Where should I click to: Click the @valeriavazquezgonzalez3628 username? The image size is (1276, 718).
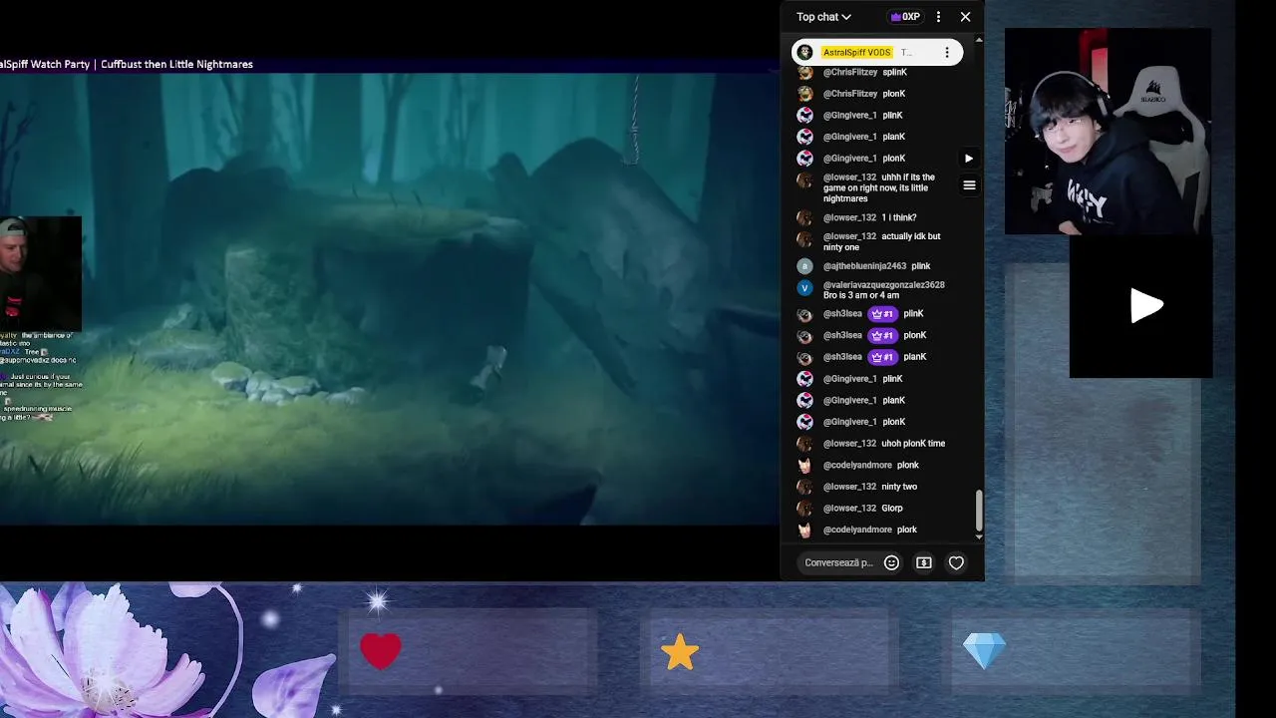click(884, 285)
